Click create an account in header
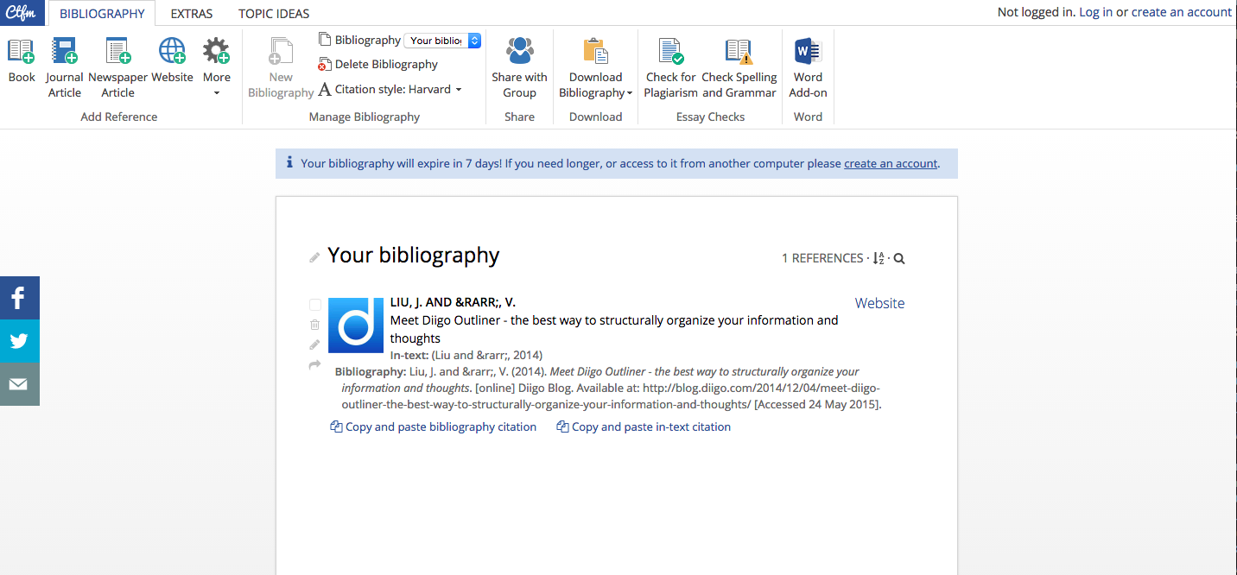 [x=1182, y=12]
